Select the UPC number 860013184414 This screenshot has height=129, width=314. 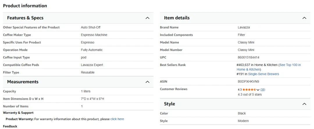point(249,57)
